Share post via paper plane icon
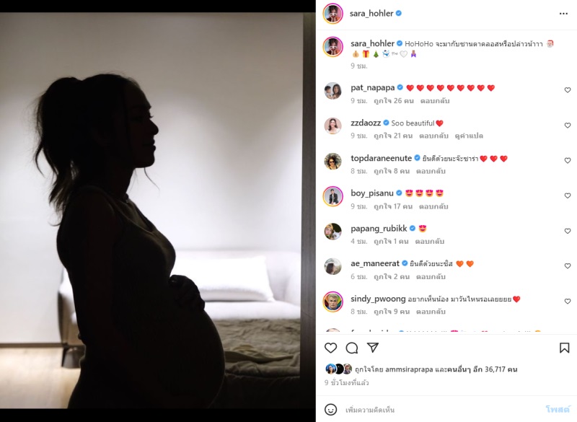Viewport: 577px width, 422px height. tap(373, 347)
